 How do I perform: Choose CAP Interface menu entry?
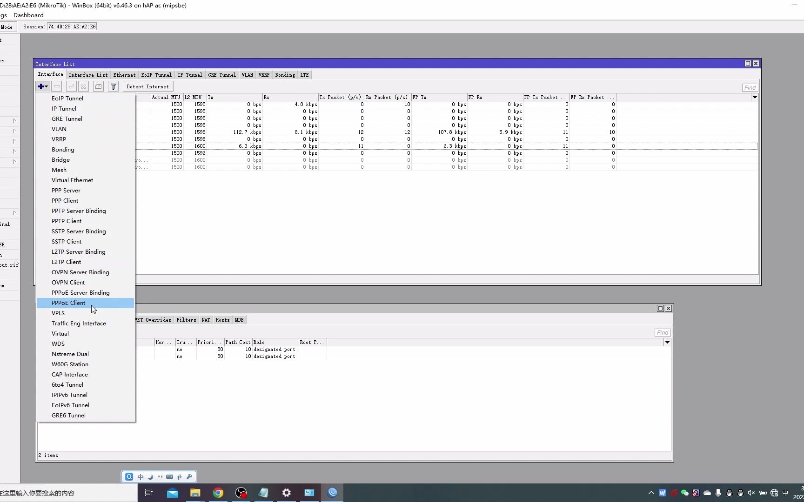point(85,375)
